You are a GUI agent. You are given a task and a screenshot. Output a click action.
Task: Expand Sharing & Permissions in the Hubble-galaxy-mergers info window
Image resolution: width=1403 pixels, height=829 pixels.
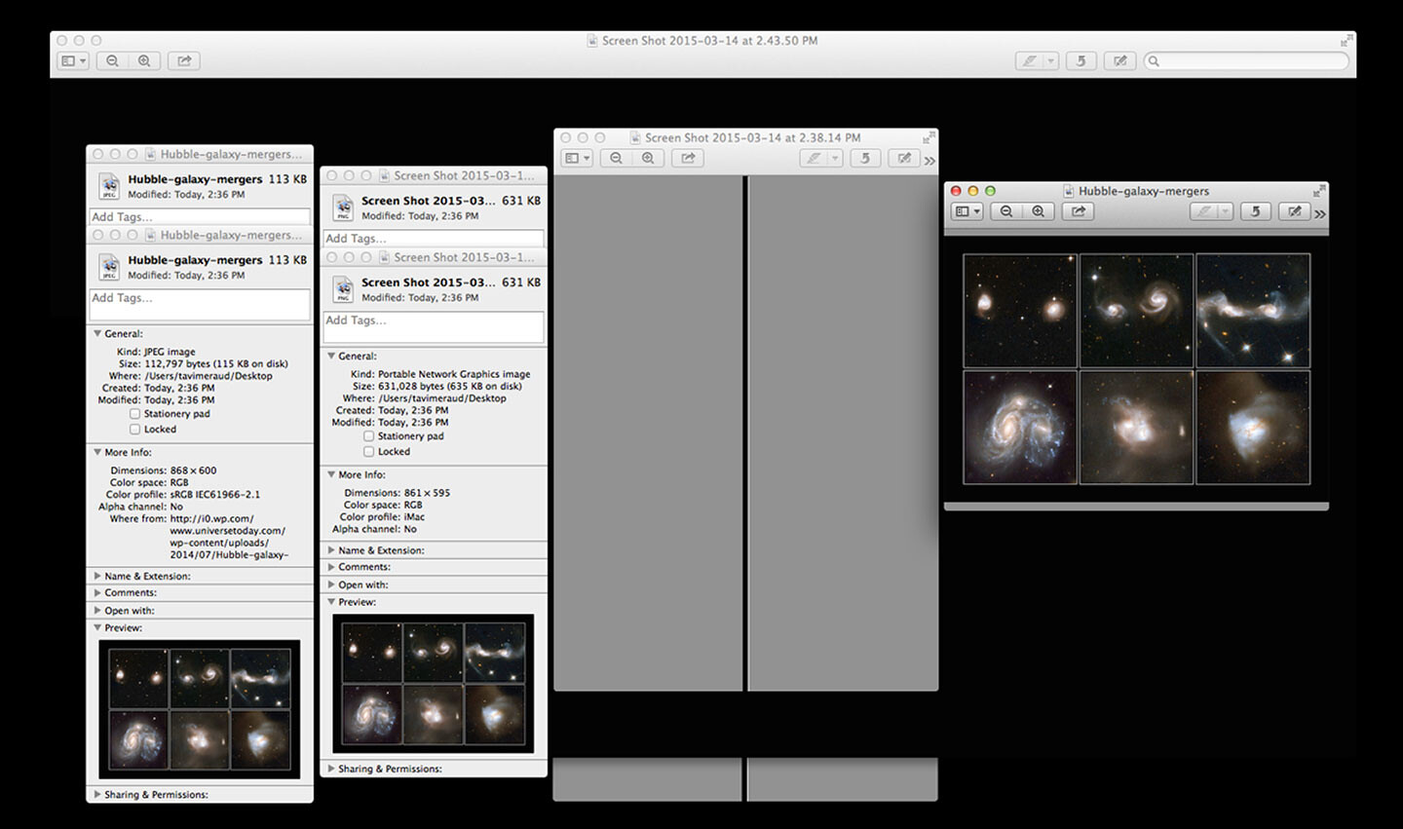97,795
